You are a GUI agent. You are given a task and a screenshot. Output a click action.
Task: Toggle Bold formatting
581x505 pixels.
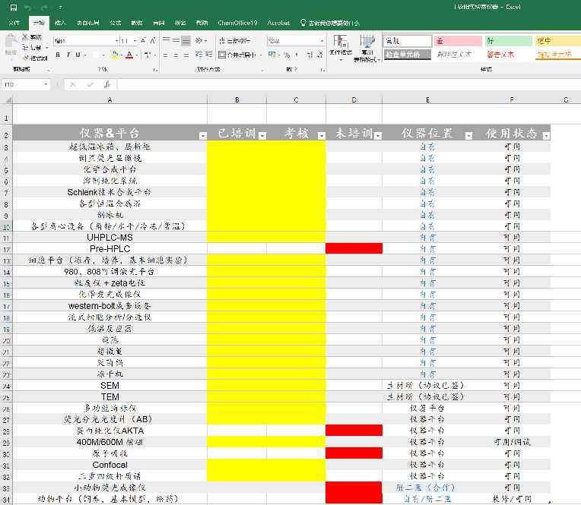57,55
